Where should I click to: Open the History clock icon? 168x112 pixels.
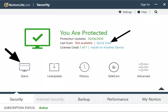click(84, 67)
